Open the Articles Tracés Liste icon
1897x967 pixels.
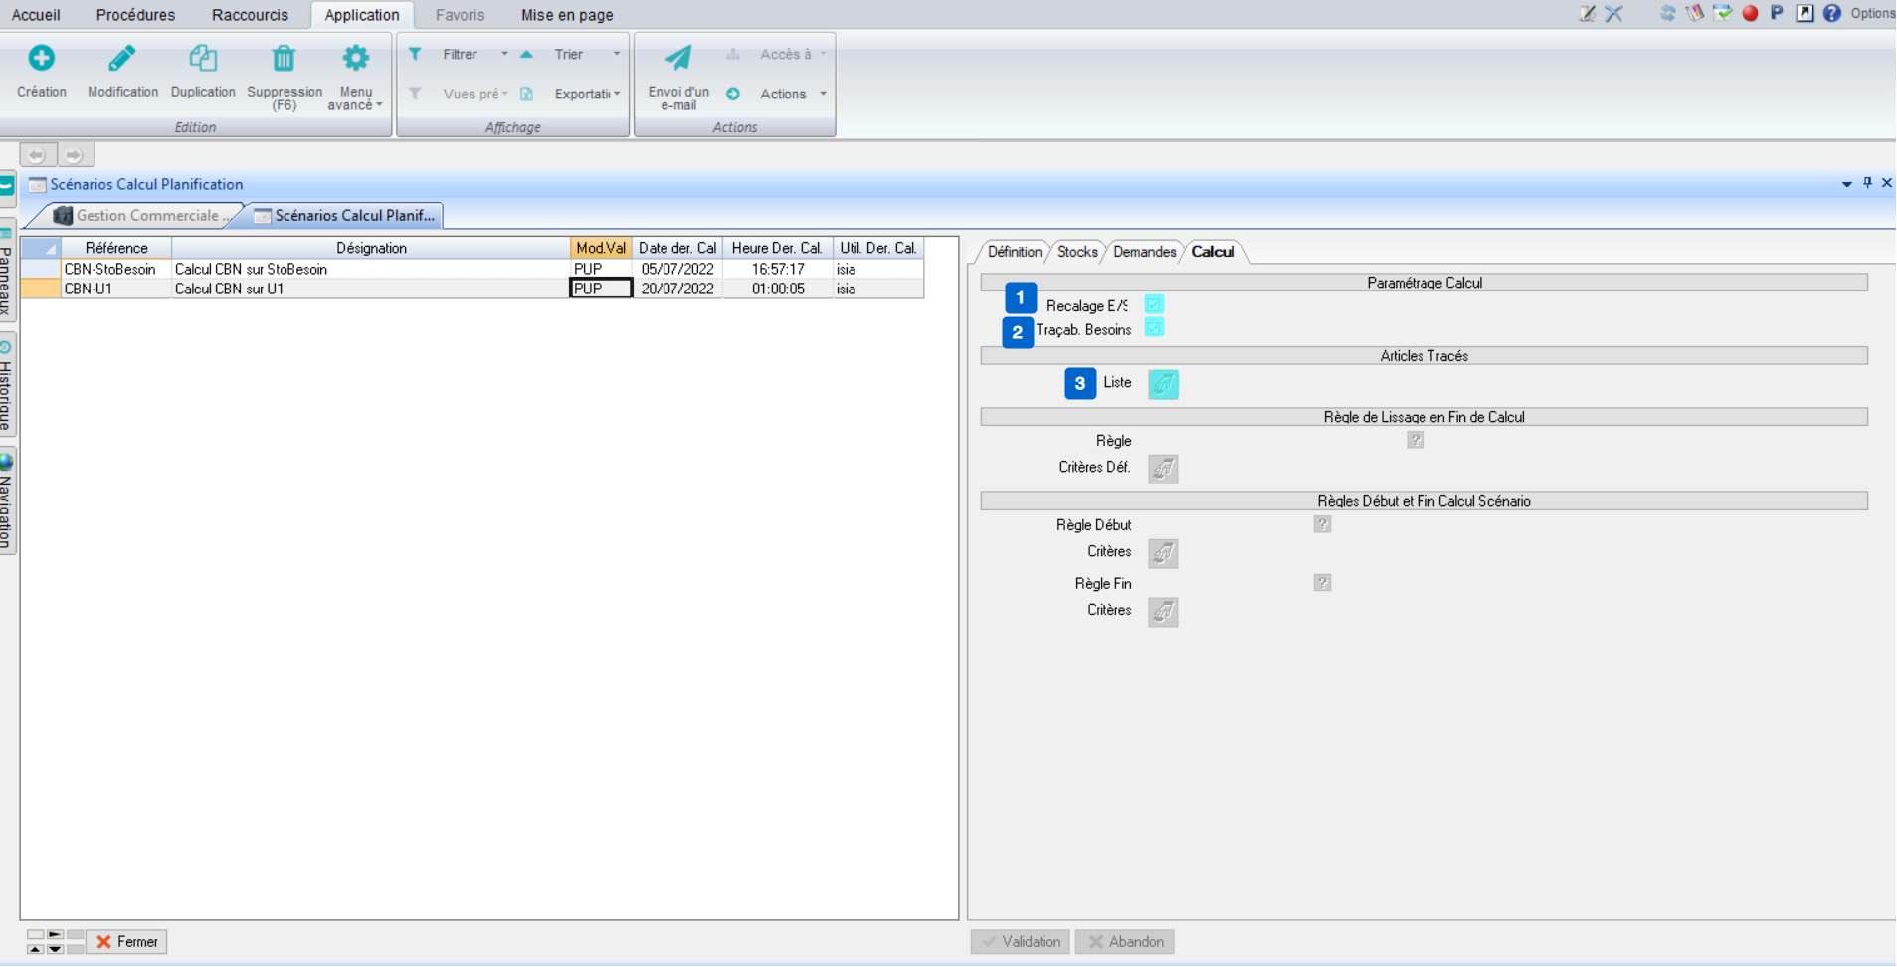tap(1163, 384)
